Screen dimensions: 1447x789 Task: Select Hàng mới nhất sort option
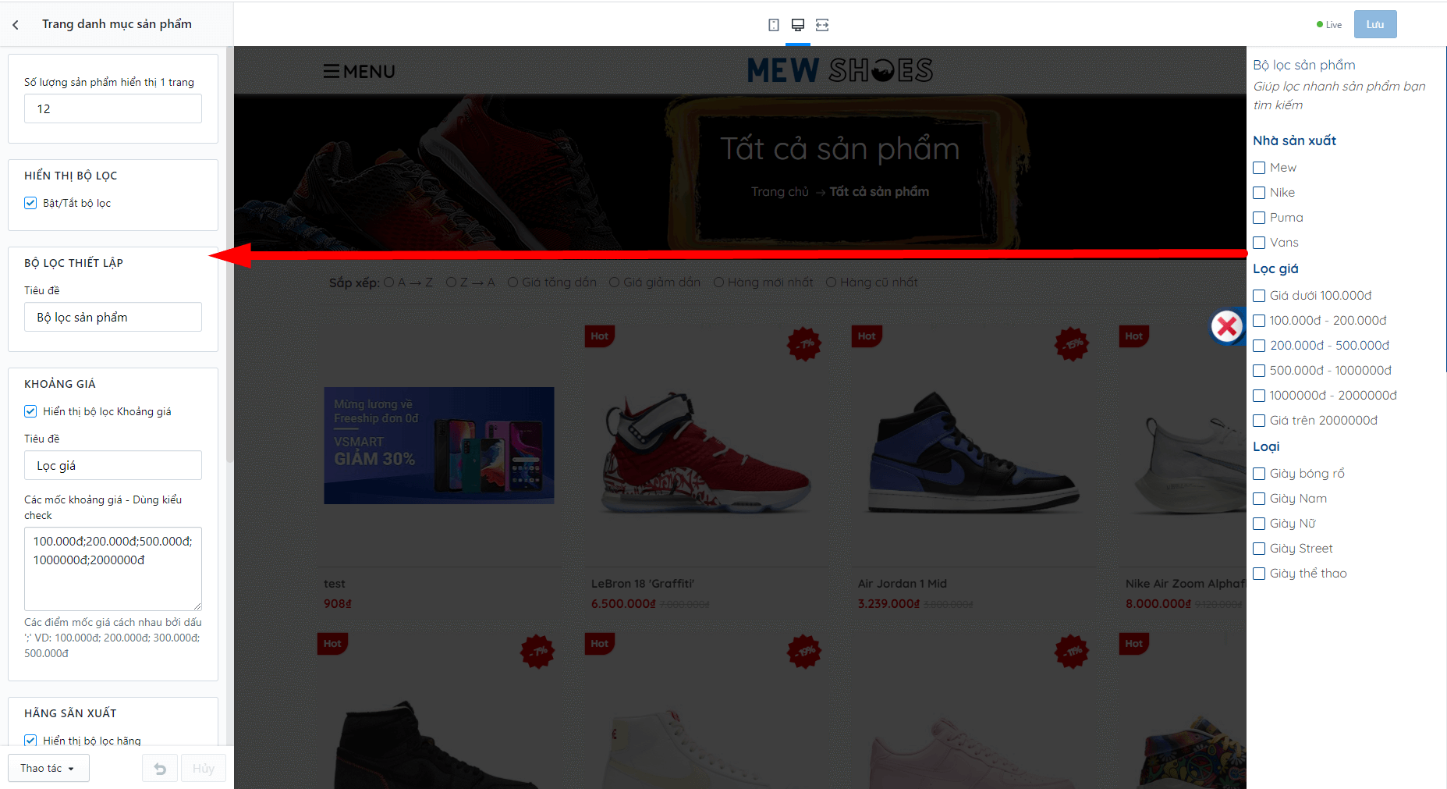718,283
